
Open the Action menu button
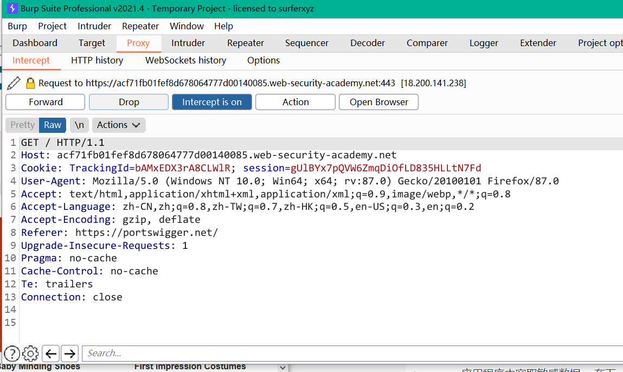tap(295, 102)
